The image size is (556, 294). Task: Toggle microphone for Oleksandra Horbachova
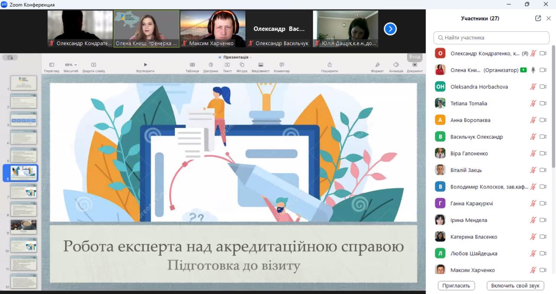click(533, 87)
